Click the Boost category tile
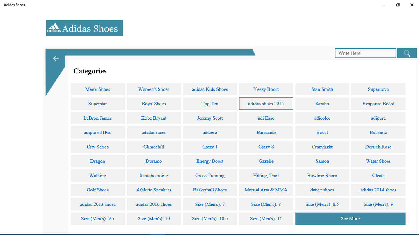Viewport: 419px width, 235px height. click(322, 132)
